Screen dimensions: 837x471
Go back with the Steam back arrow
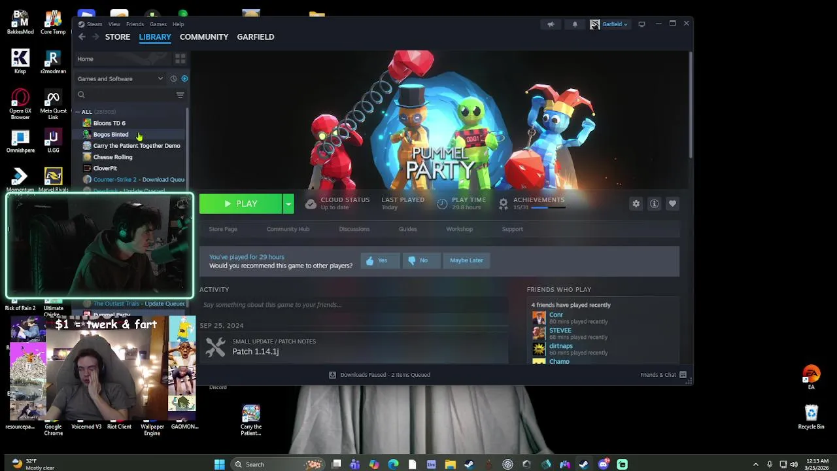click(x=82, y=37)
